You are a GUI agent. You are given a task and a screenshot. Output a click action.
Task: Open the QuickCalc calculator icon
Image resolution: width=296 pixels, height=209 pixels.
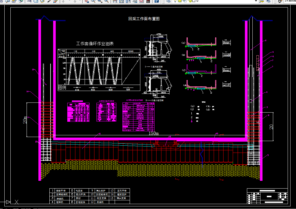148,1
